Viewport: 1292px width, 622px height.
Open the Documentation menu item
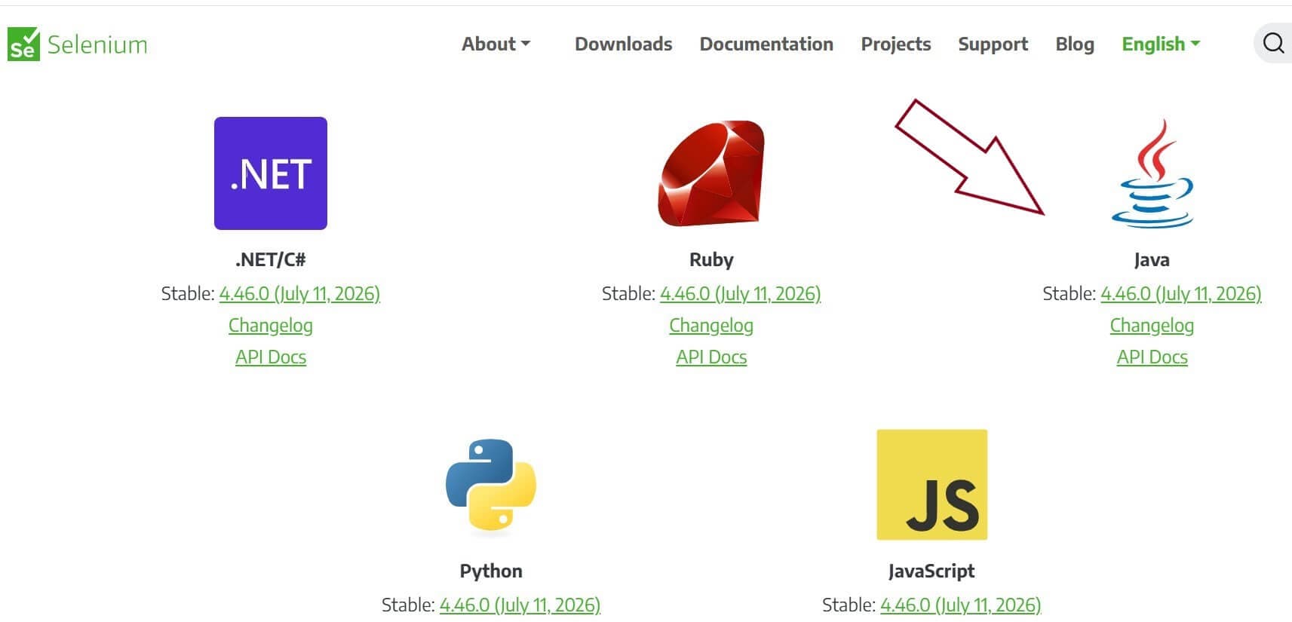point(766,44)
